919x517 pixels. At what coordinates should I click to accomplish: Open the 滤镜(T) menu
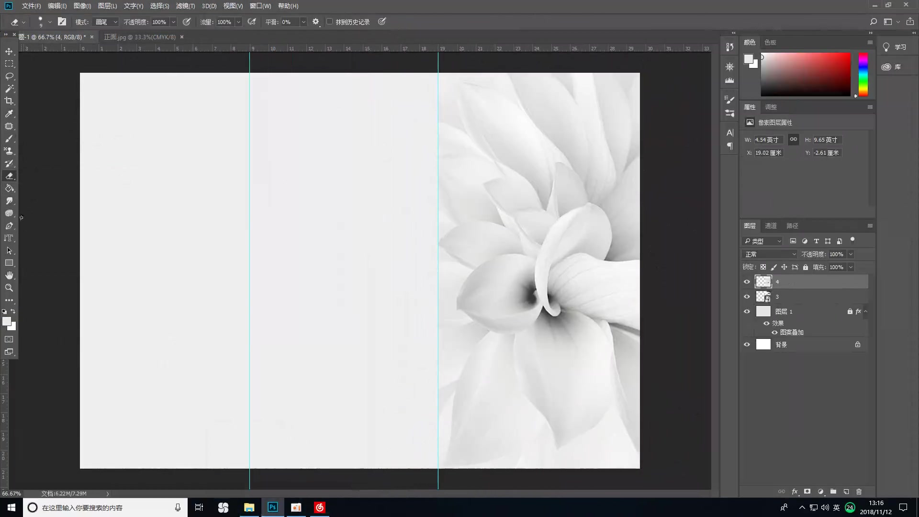click(185, 6)
